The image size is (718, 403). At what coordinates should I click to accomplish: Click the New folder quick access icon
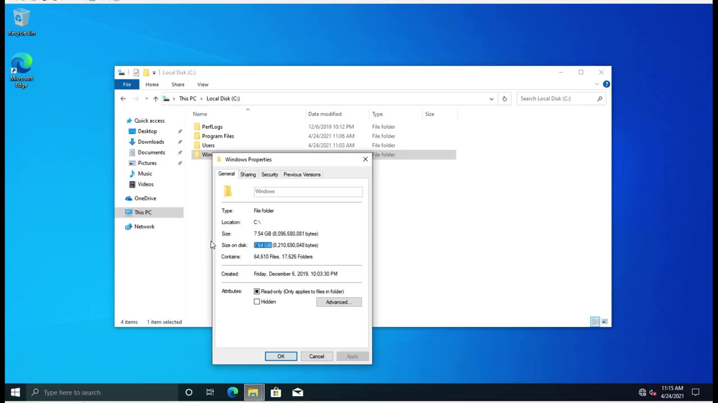(x=146, y=72)
